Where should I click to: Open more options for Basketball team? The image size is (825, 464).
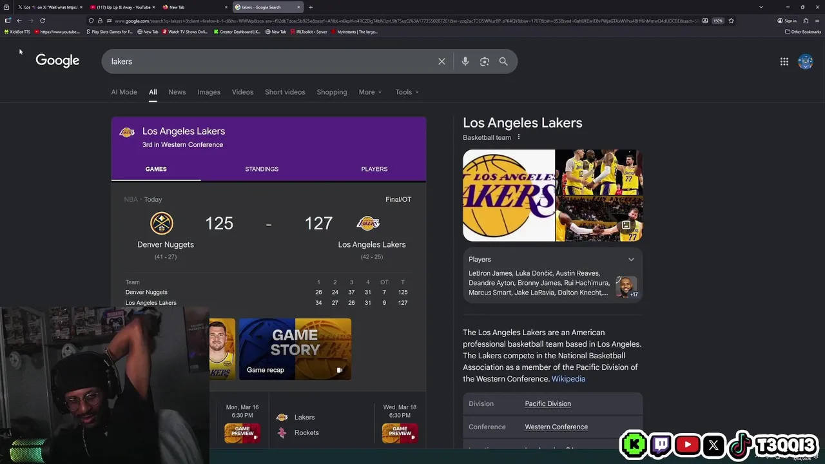pos(518,137)
